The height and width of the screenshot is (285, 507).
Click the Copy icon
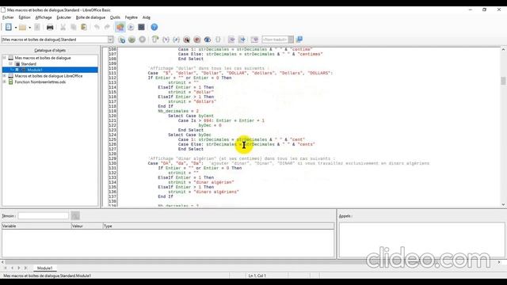pos(74,28)
